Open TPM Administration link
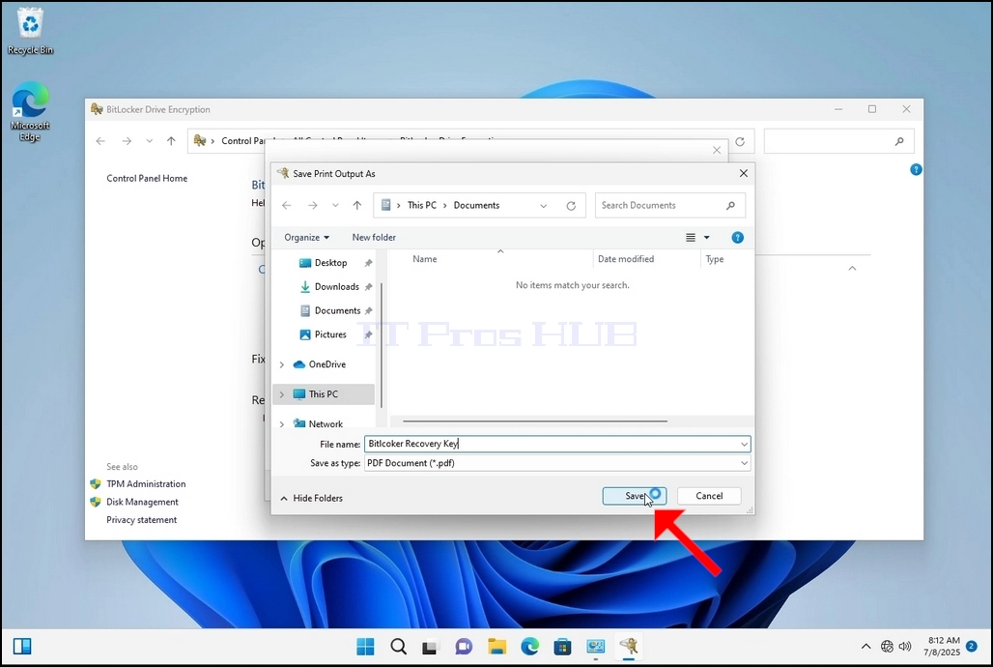 [x=146, y=483]
